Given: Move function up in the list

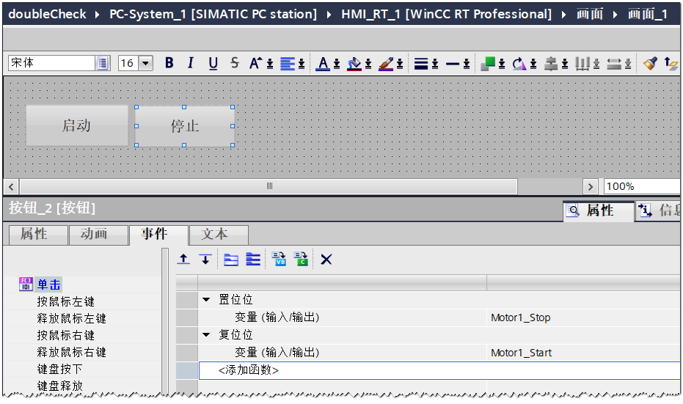Looking at the screenshot, I should click(184, 260).
